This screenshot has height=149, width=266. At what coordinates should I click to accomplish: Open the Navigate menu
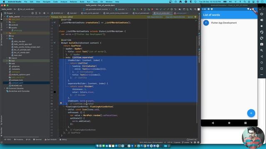pyautogui.click(x=47, y=2)
